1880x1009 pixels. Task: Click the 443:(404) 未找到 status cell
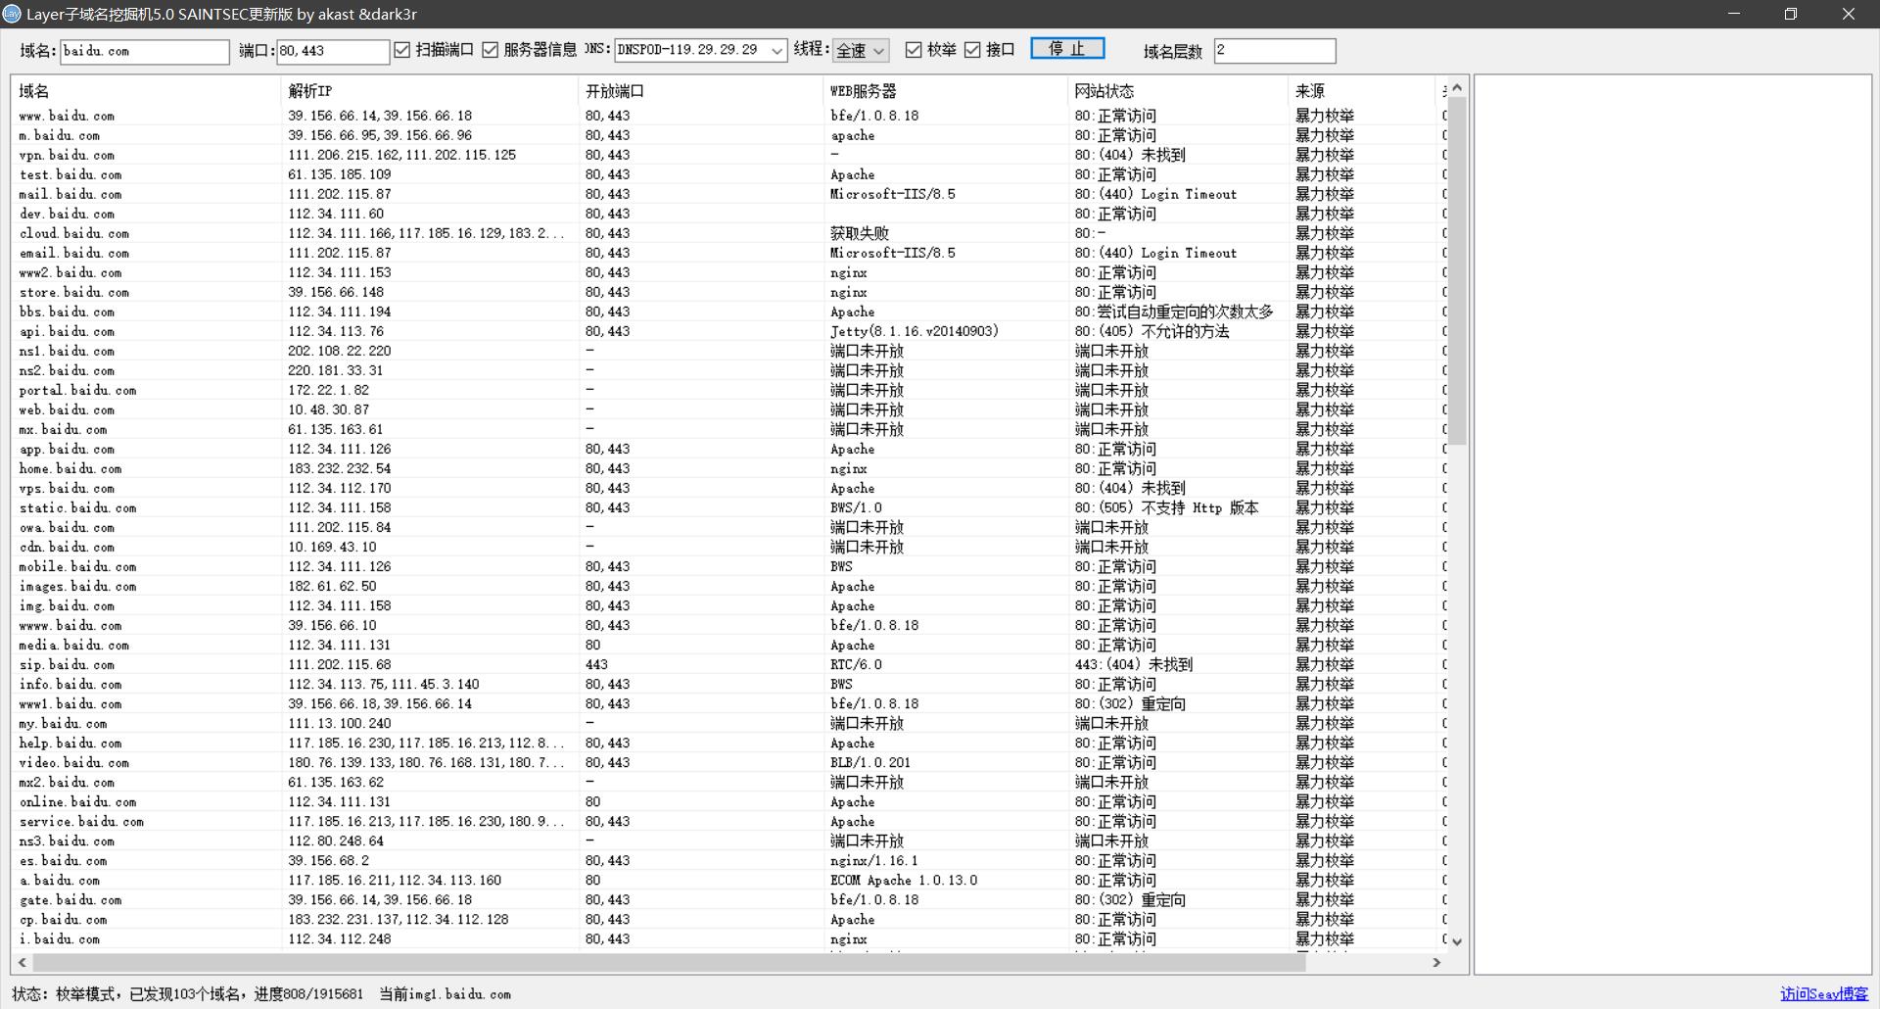1133,664
